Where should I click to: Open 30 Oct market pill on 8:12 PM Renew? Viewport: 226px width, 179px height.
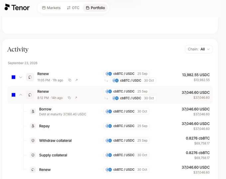133,98
